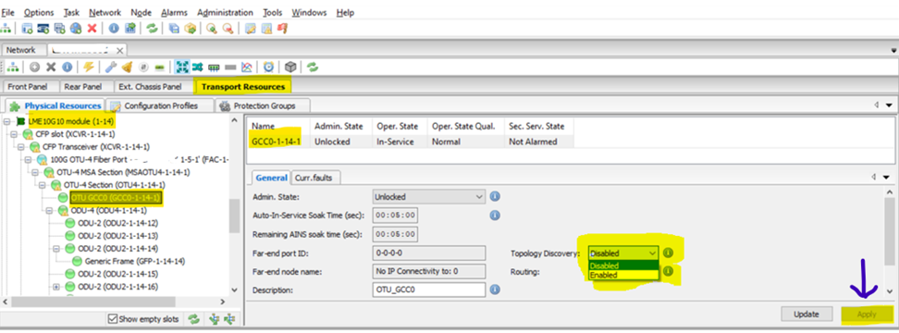Switch to the Transport Resources tab
Image resolution: width=899 pixels, height=333 pixels.
(243, 87)
